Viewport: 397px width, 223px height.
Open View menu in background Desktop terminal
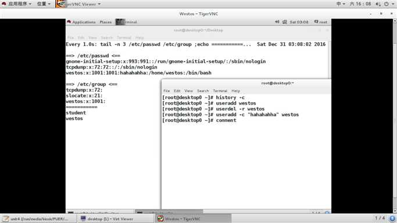click(x=92, y=38)
